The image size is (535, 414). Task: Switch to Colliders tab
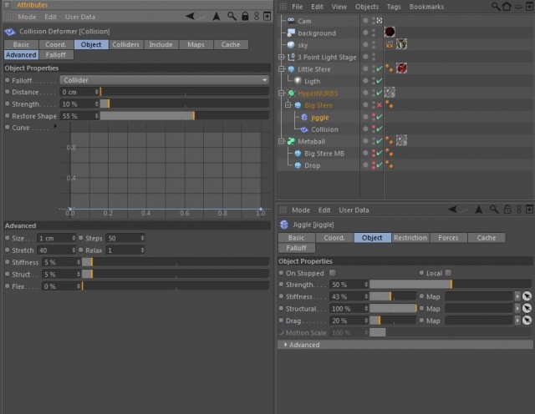pos(125,44)
